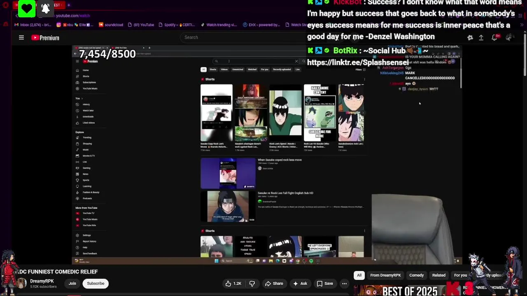The height and width of the screenshot is (296, 527).
Task: Open the Ask AI button
Action: click(300, 283)
